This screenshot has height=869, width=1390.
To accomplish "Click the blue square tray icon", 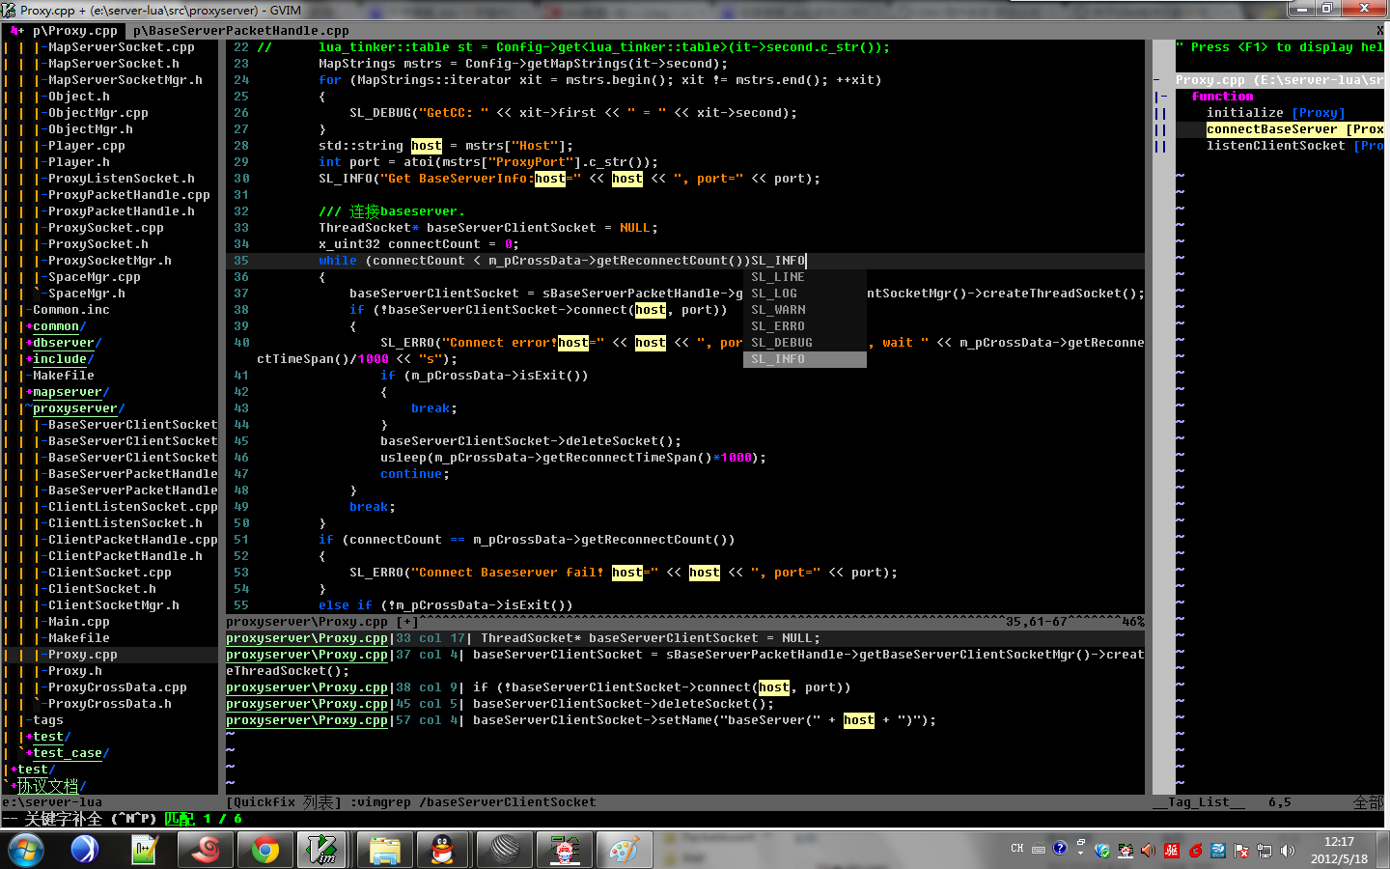I will click(1218, 851).
